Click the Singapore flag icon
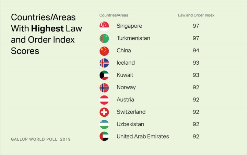247x155 pixels. click(104, 26)
